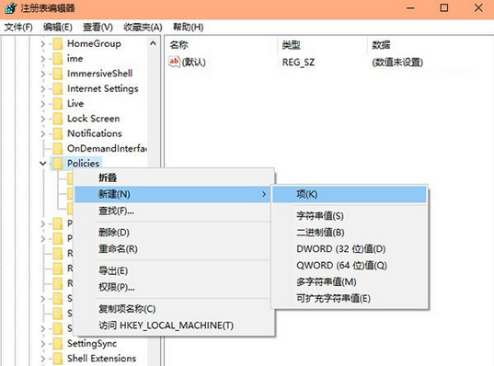Open the 收藏夹(A) menu

(x=143, y=27)
